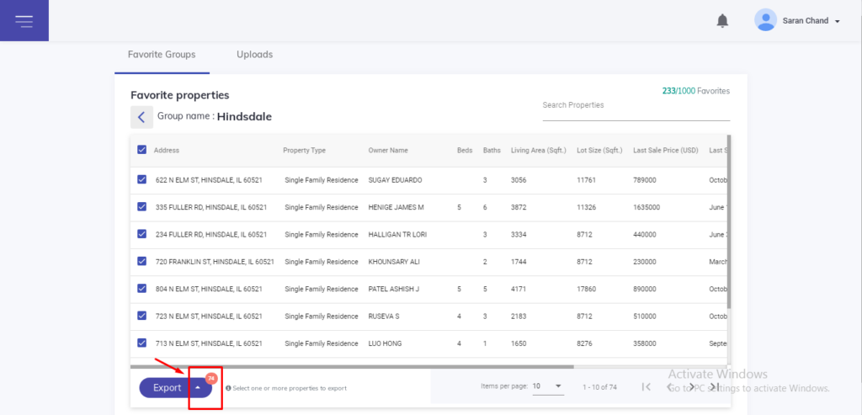Uncheck the 335 FULLER RD row
Image resolution: width=862 pixels, height=415 pixels.
(x=141, y=207)
